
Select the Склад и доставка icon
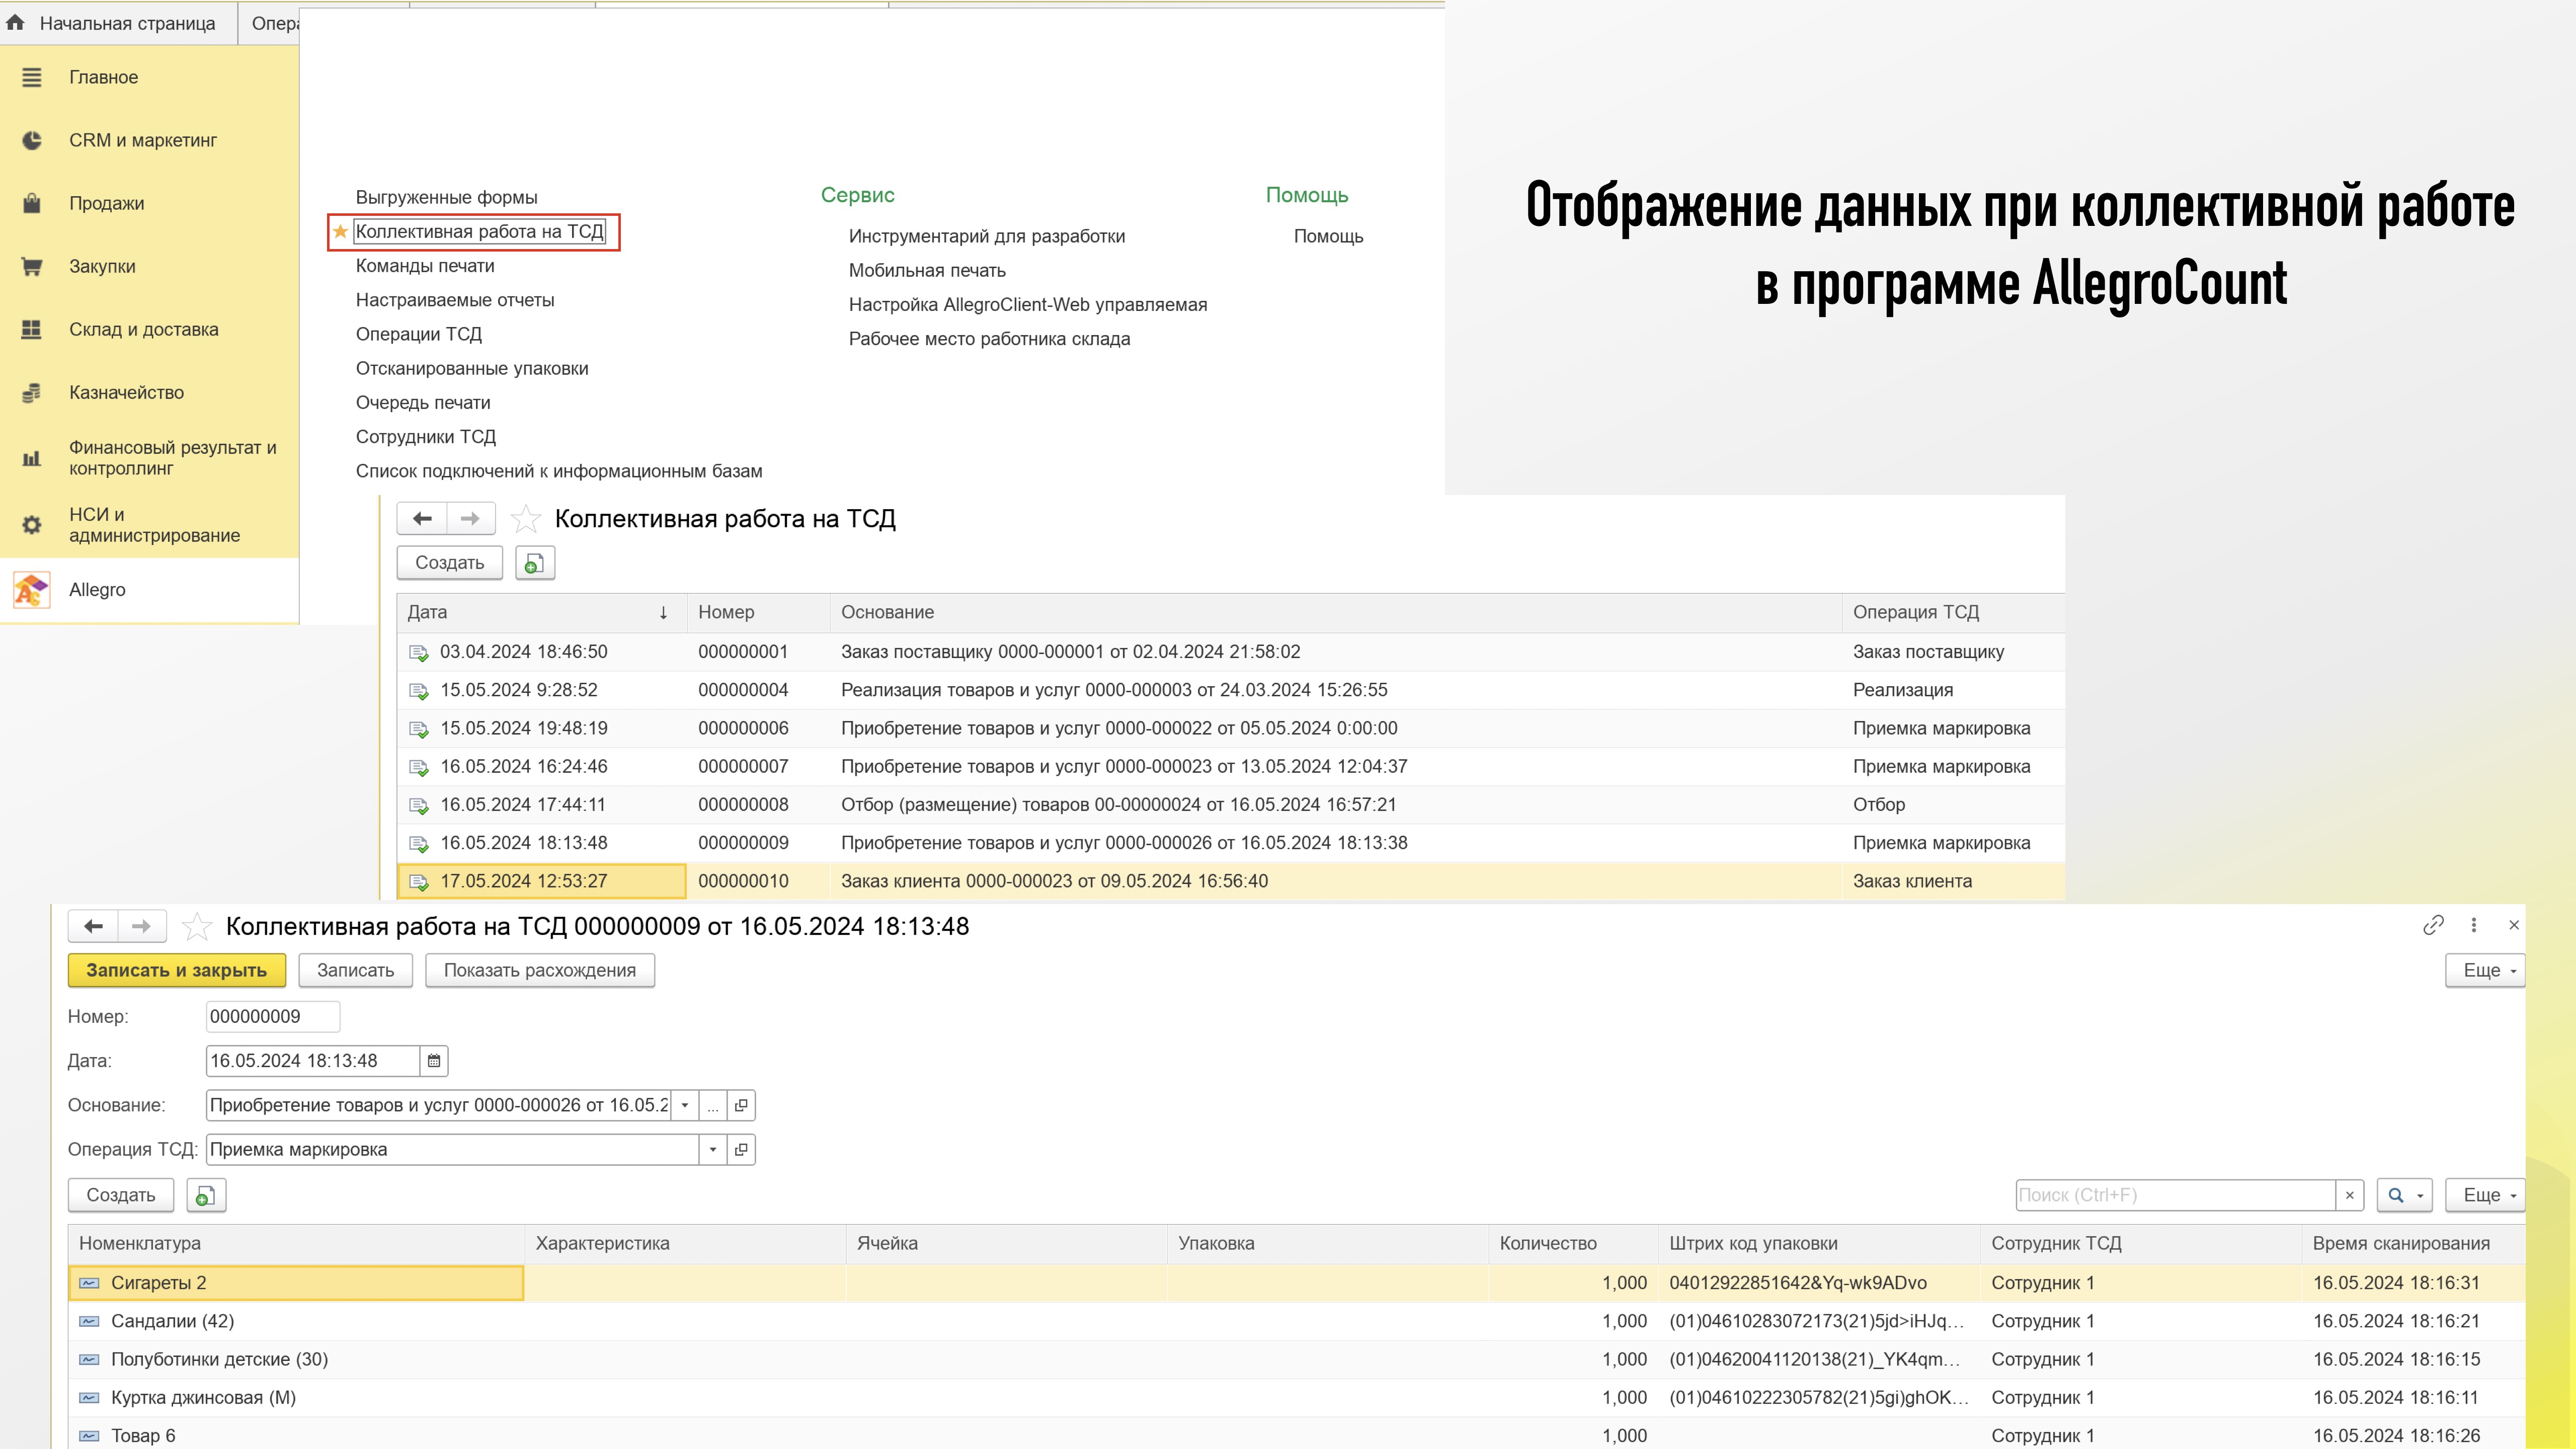(32, 329)
